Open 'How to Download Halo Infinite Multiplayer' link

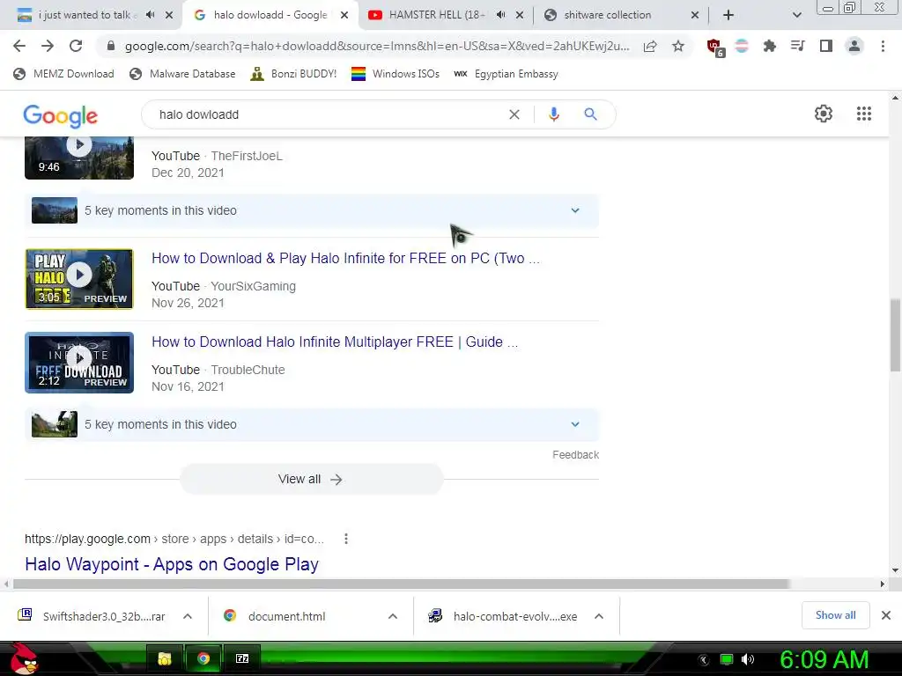335,342
